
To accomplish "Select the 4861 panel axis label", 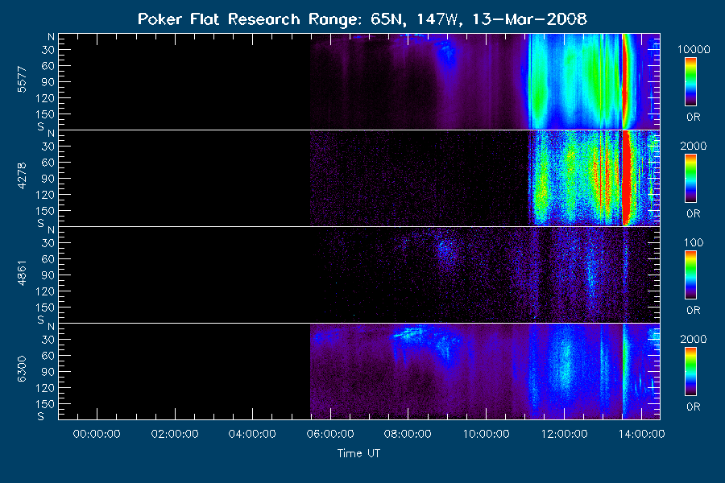I will 22,273.
